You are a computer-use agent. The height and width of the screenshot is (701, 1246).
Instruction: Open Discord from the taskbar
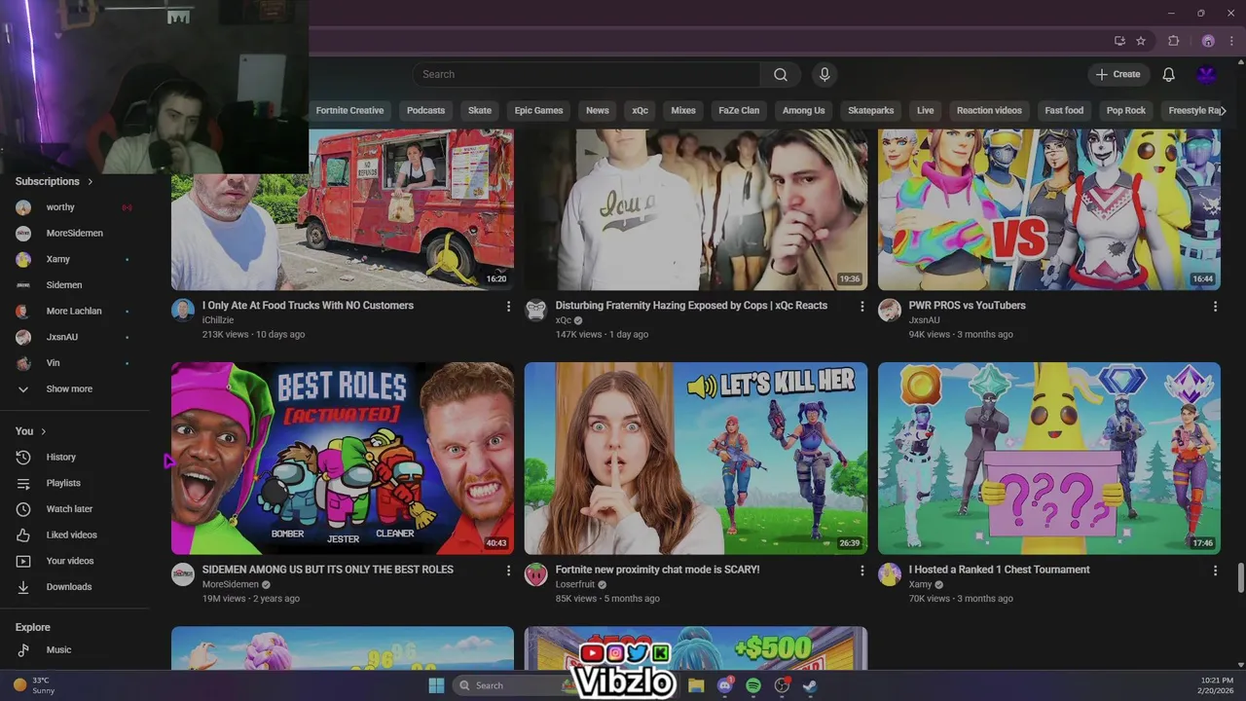[724, 685]
